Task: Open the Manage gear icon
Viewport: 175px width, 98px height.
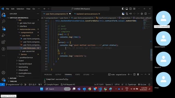Action: point(4,79)
